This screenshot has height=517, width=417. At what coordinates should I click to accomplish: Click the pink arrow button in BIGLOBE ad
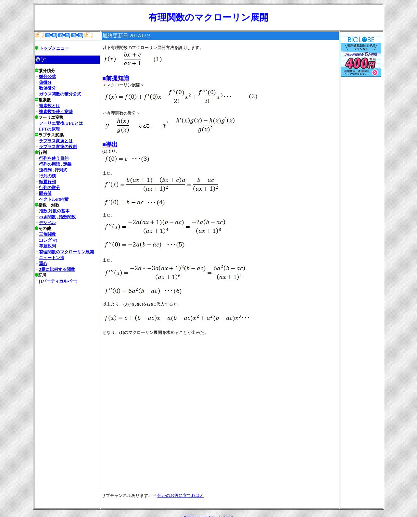pyautogui.click(x=375, y=73)
